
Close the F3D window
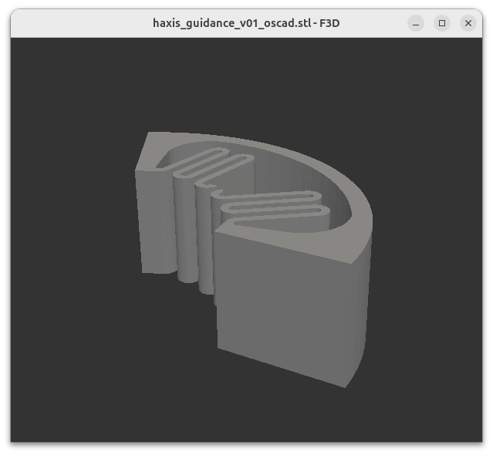pos(468,23)
